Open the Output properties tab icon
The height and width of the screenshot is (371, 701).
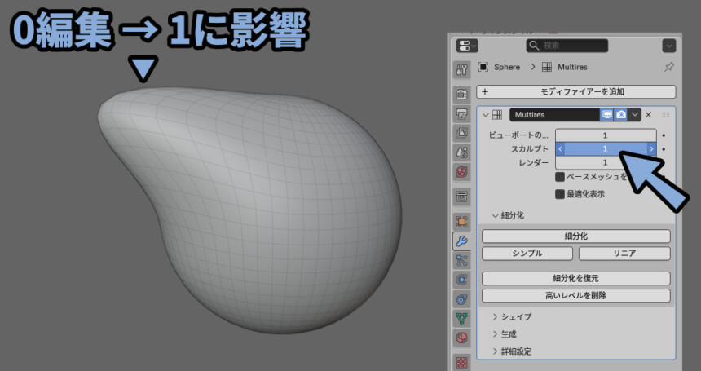(462, 113)
